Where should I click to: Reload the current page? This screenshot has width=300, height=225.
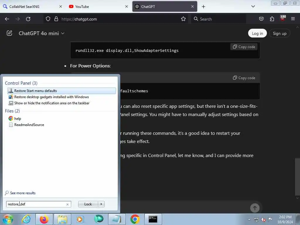28,19
